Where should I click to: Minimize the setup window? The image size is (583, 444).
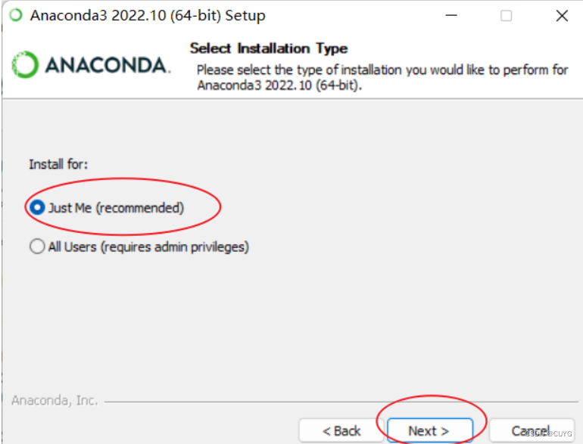point(451,15)
